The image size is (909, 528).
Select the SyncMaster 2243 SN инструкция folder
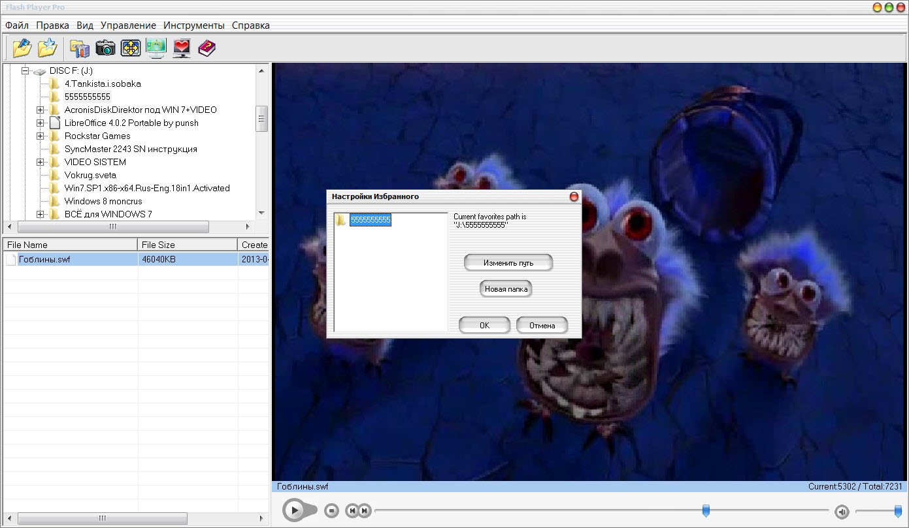pos(131,149)
